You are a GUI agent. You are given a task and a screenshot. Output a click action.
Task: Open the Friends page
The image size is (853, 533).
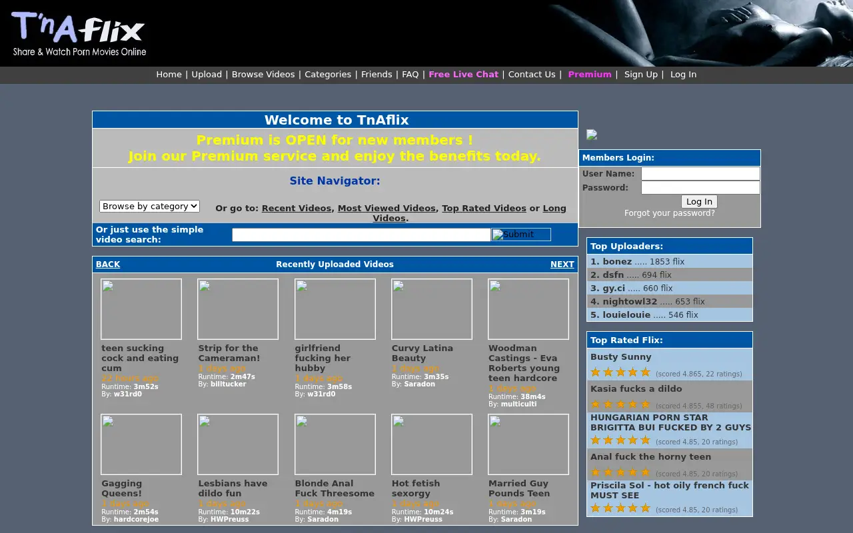tap(377, 75)
